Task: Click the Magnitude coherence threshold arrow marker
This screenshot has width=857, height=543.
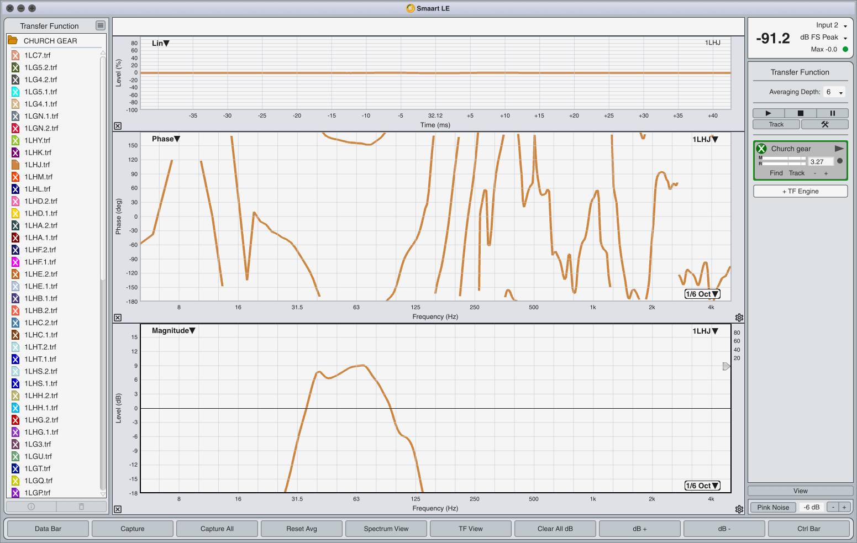Action: 727,366
